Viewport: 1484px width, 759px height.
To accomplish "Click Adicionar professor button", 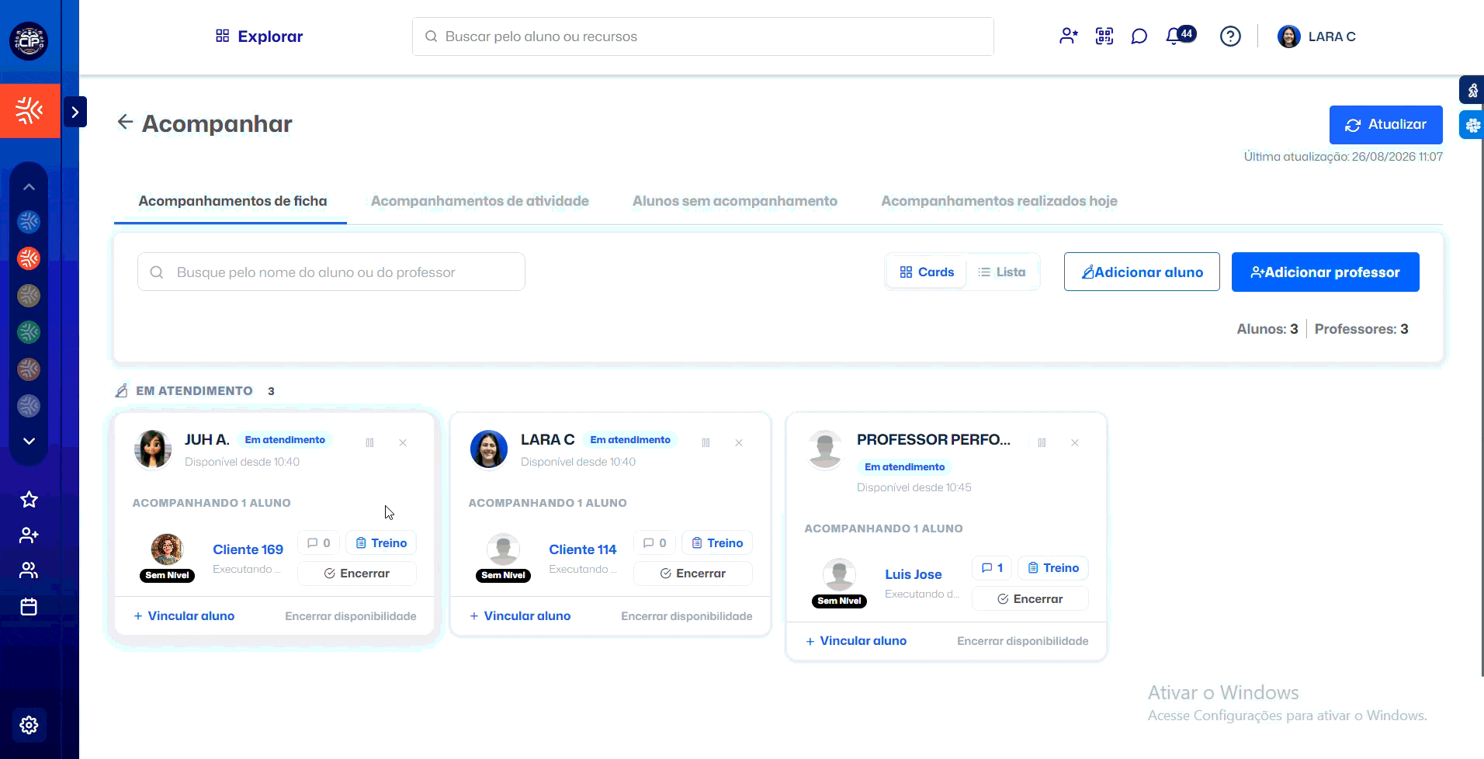I will point(1325,272).
